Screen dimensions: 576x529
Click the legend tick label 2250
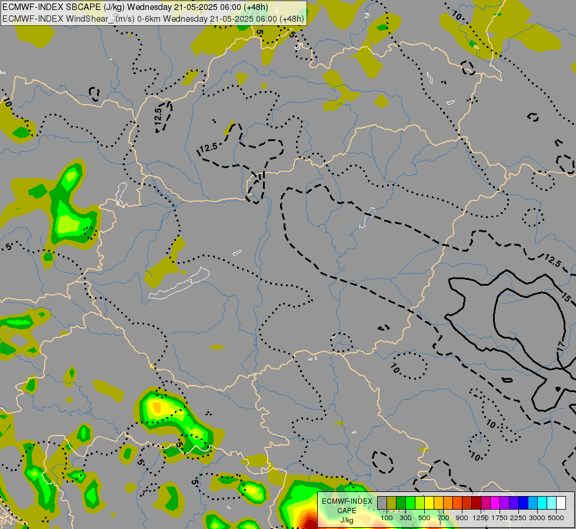518,518
